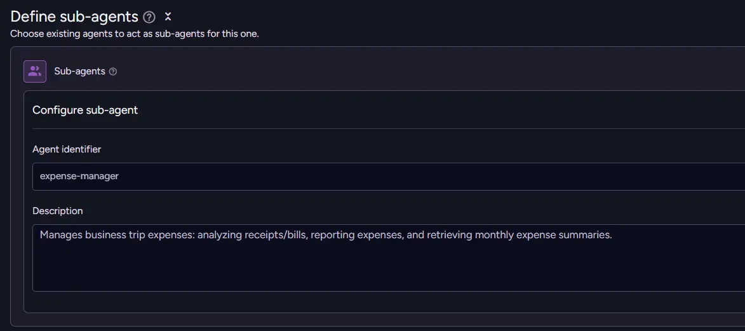Click the Description field label
The width and height of the screenshot is (745, 331).
58,211
